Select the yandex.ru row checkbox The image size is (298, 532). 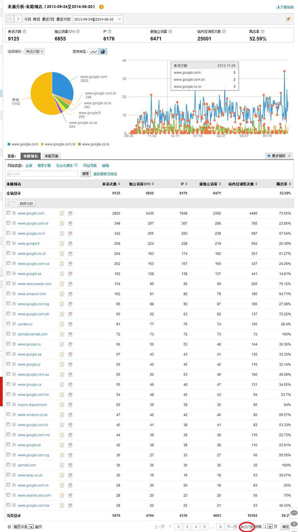coord(8,324)
